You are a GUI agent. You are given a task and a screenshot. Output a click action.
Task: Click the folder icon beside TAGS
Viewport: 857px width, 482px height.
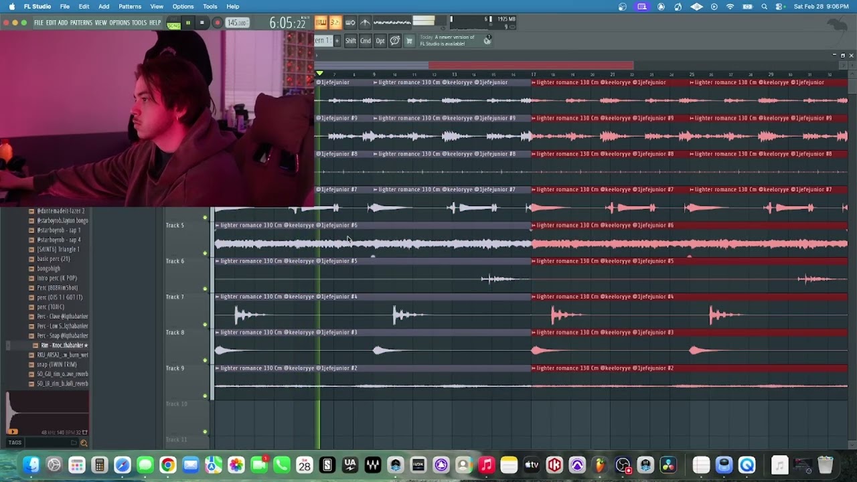[x=74, y=443]
